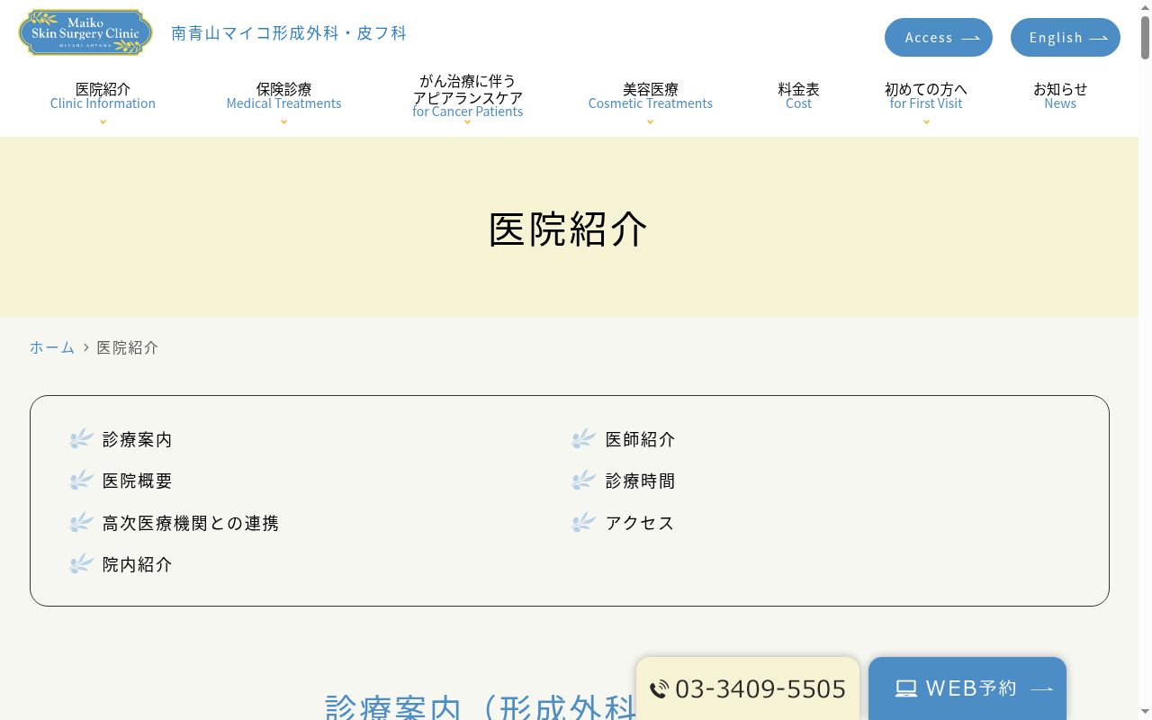Click the laptop icon on WEB予約 button
Image resolution: width=1152 pixels, height=720 pixels.
tap(906, 688)
